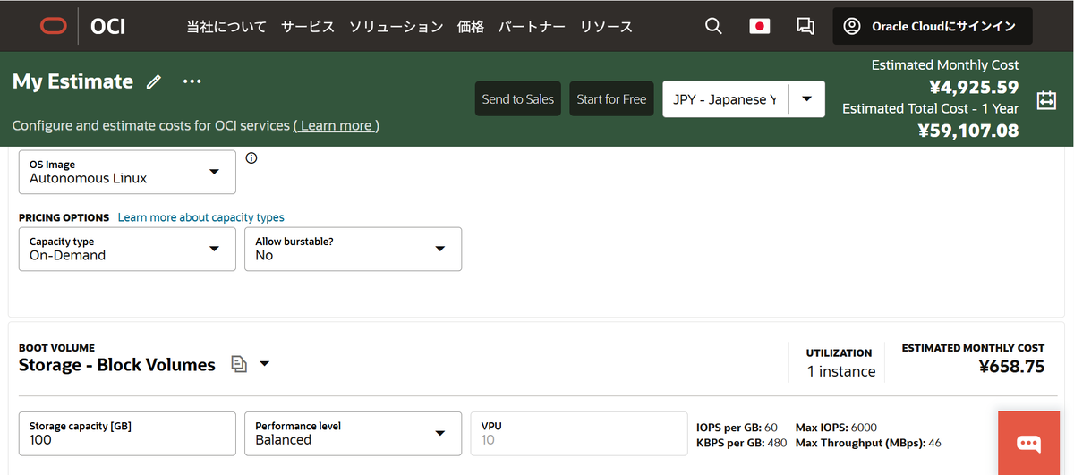This screenshot has height=475, width=1074.
Task: Click Oracle Cloudにサインイン button
Action: tap(933, 26)
